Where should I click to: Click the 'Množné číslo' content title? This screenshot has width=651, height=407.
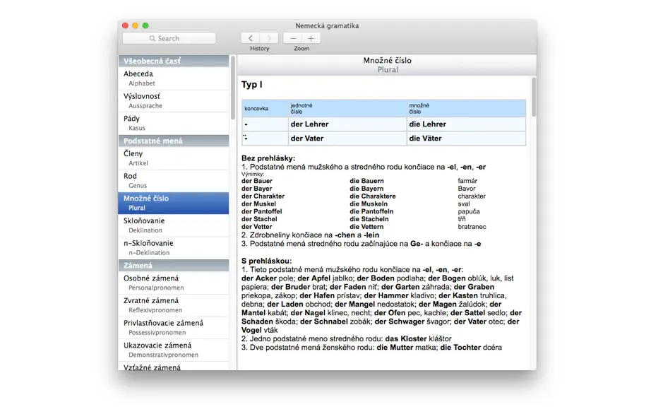tap(388, 60)
